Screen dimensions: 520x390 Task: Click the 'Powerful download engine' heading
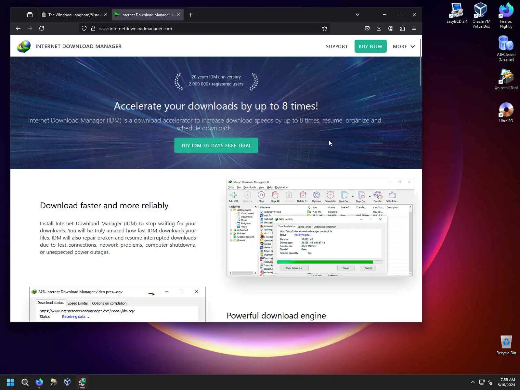[x=276, y=316]
